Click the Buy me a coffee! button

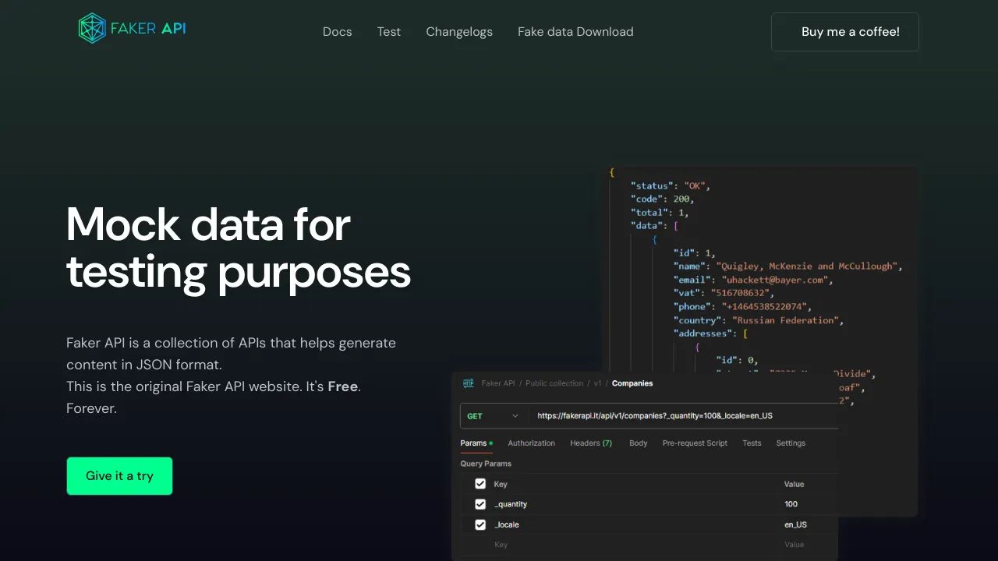tap(845, 32)
